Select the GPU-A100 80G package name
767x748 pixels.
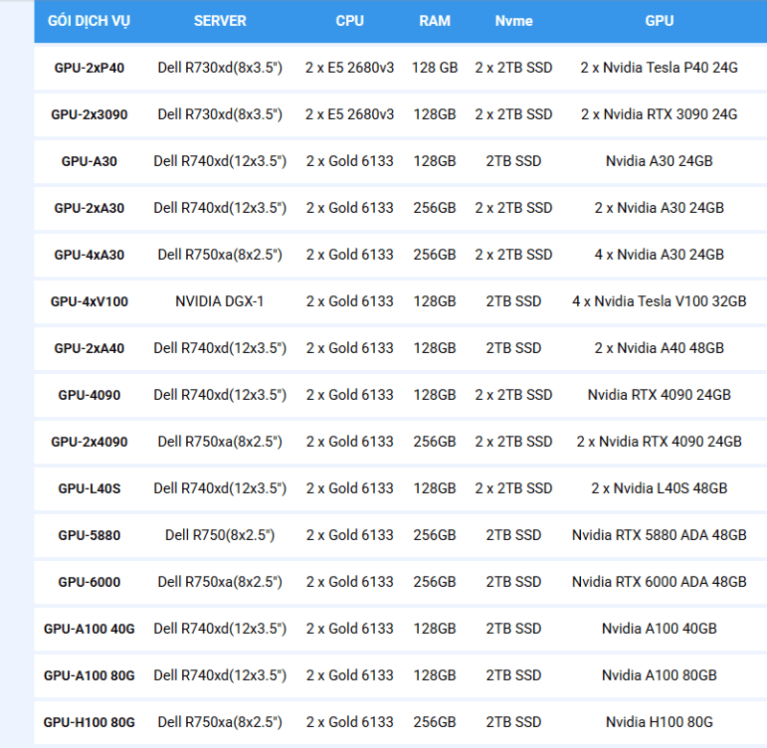pos(89,675)
